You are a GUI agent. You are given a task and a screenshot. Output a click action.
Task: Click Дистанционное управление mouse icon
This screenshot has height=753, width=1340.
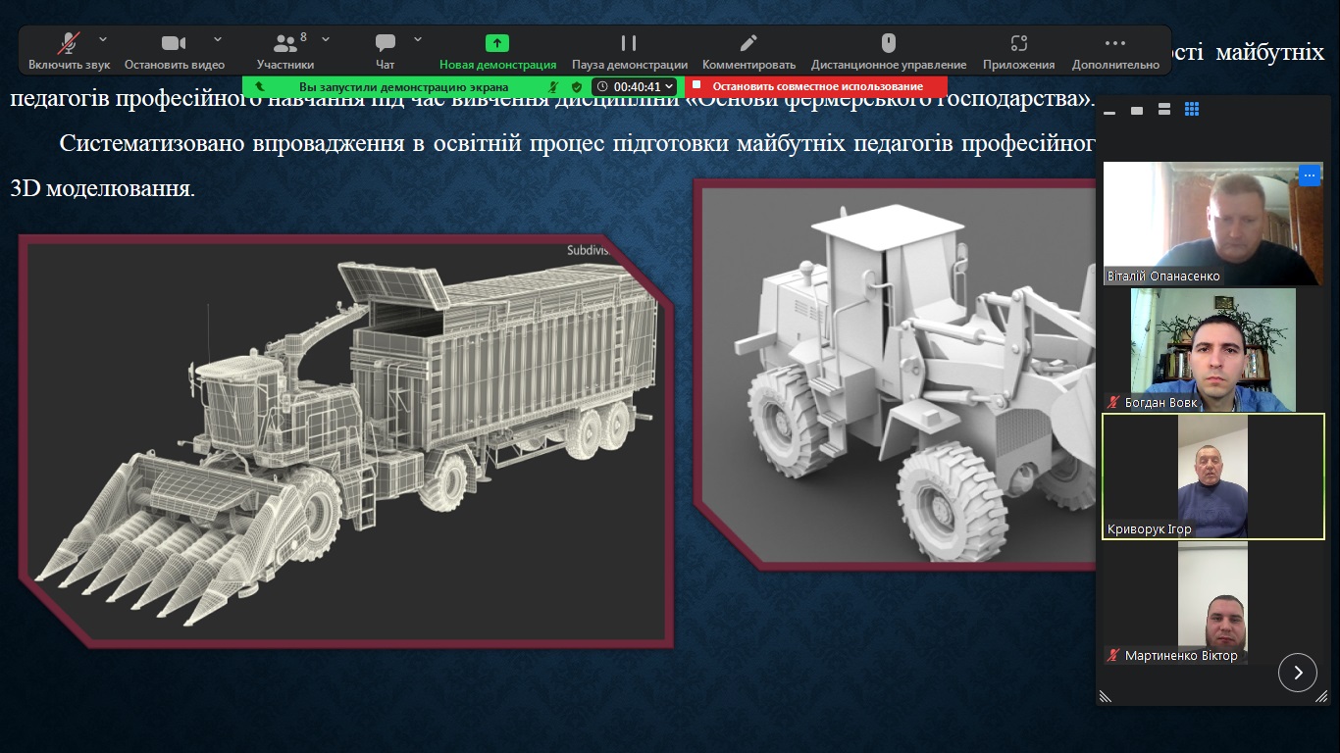888,51
